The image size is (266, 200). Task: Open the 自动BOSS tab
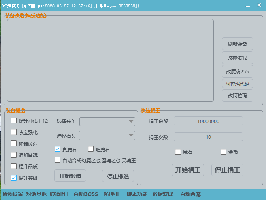85,194
